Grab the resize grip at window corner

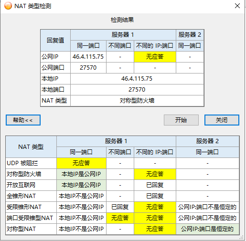242,238
